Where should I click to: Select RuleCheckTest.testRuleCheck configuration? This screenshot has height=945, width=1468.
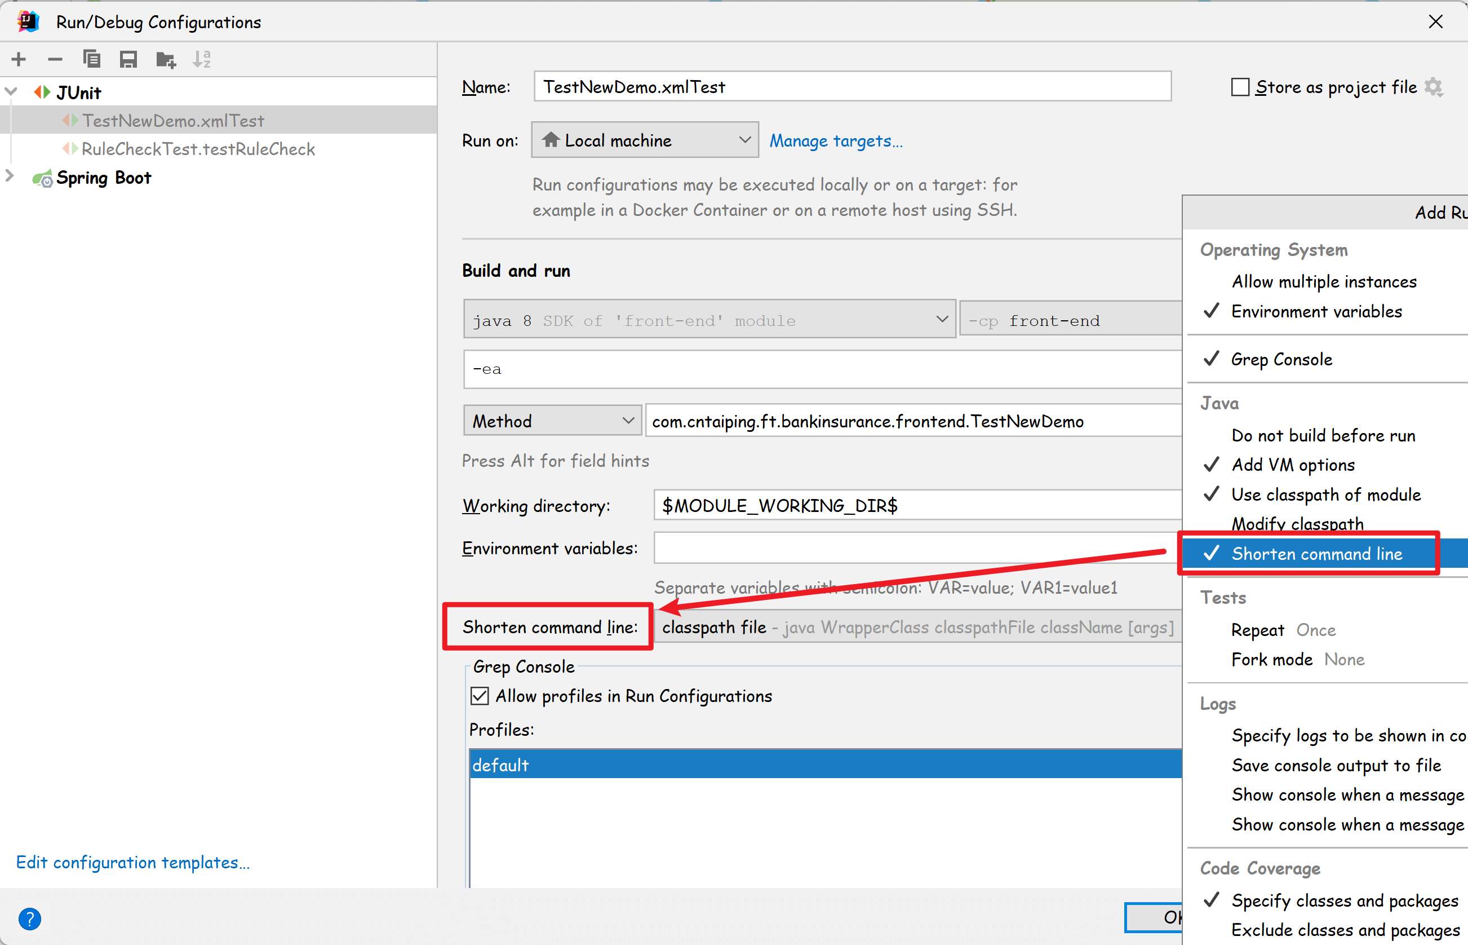197,149
